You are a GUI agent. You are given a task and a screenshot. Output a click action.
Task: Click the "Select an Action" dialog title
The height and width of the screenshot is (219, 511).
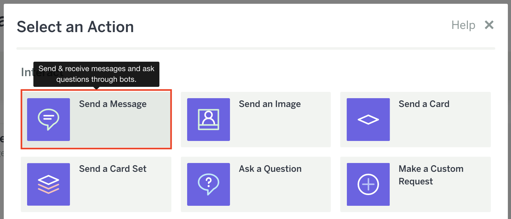point(75,27)
